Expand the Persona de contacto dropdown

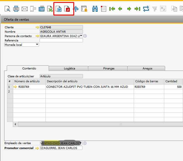[81, 36]
